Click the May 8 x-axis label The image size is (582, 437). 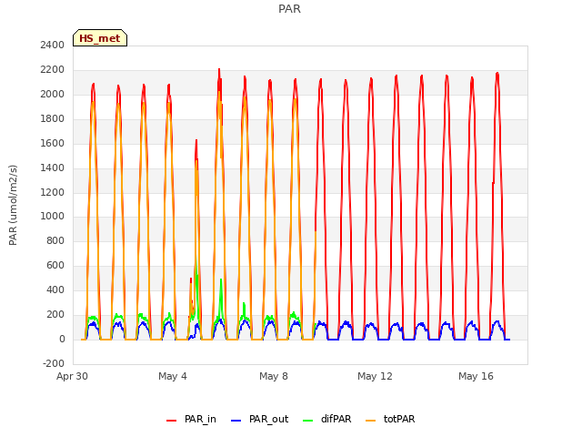pos(274,376)
